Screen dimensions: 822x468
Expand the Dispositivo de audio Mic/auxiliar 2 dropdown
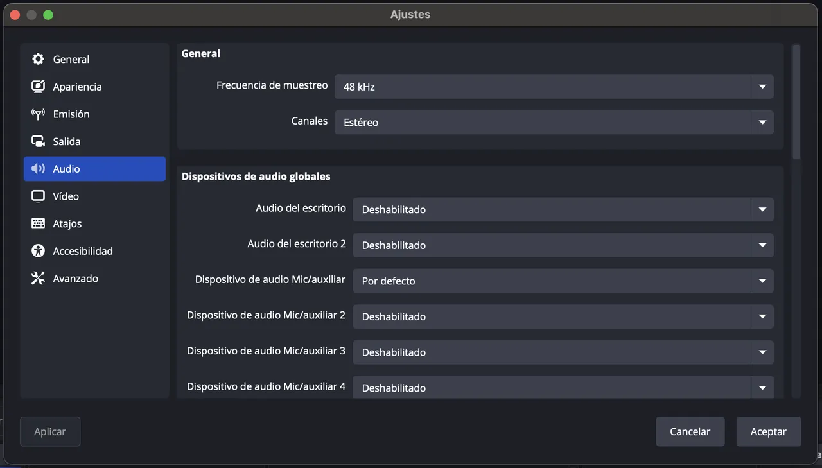(x=563, y=316)
